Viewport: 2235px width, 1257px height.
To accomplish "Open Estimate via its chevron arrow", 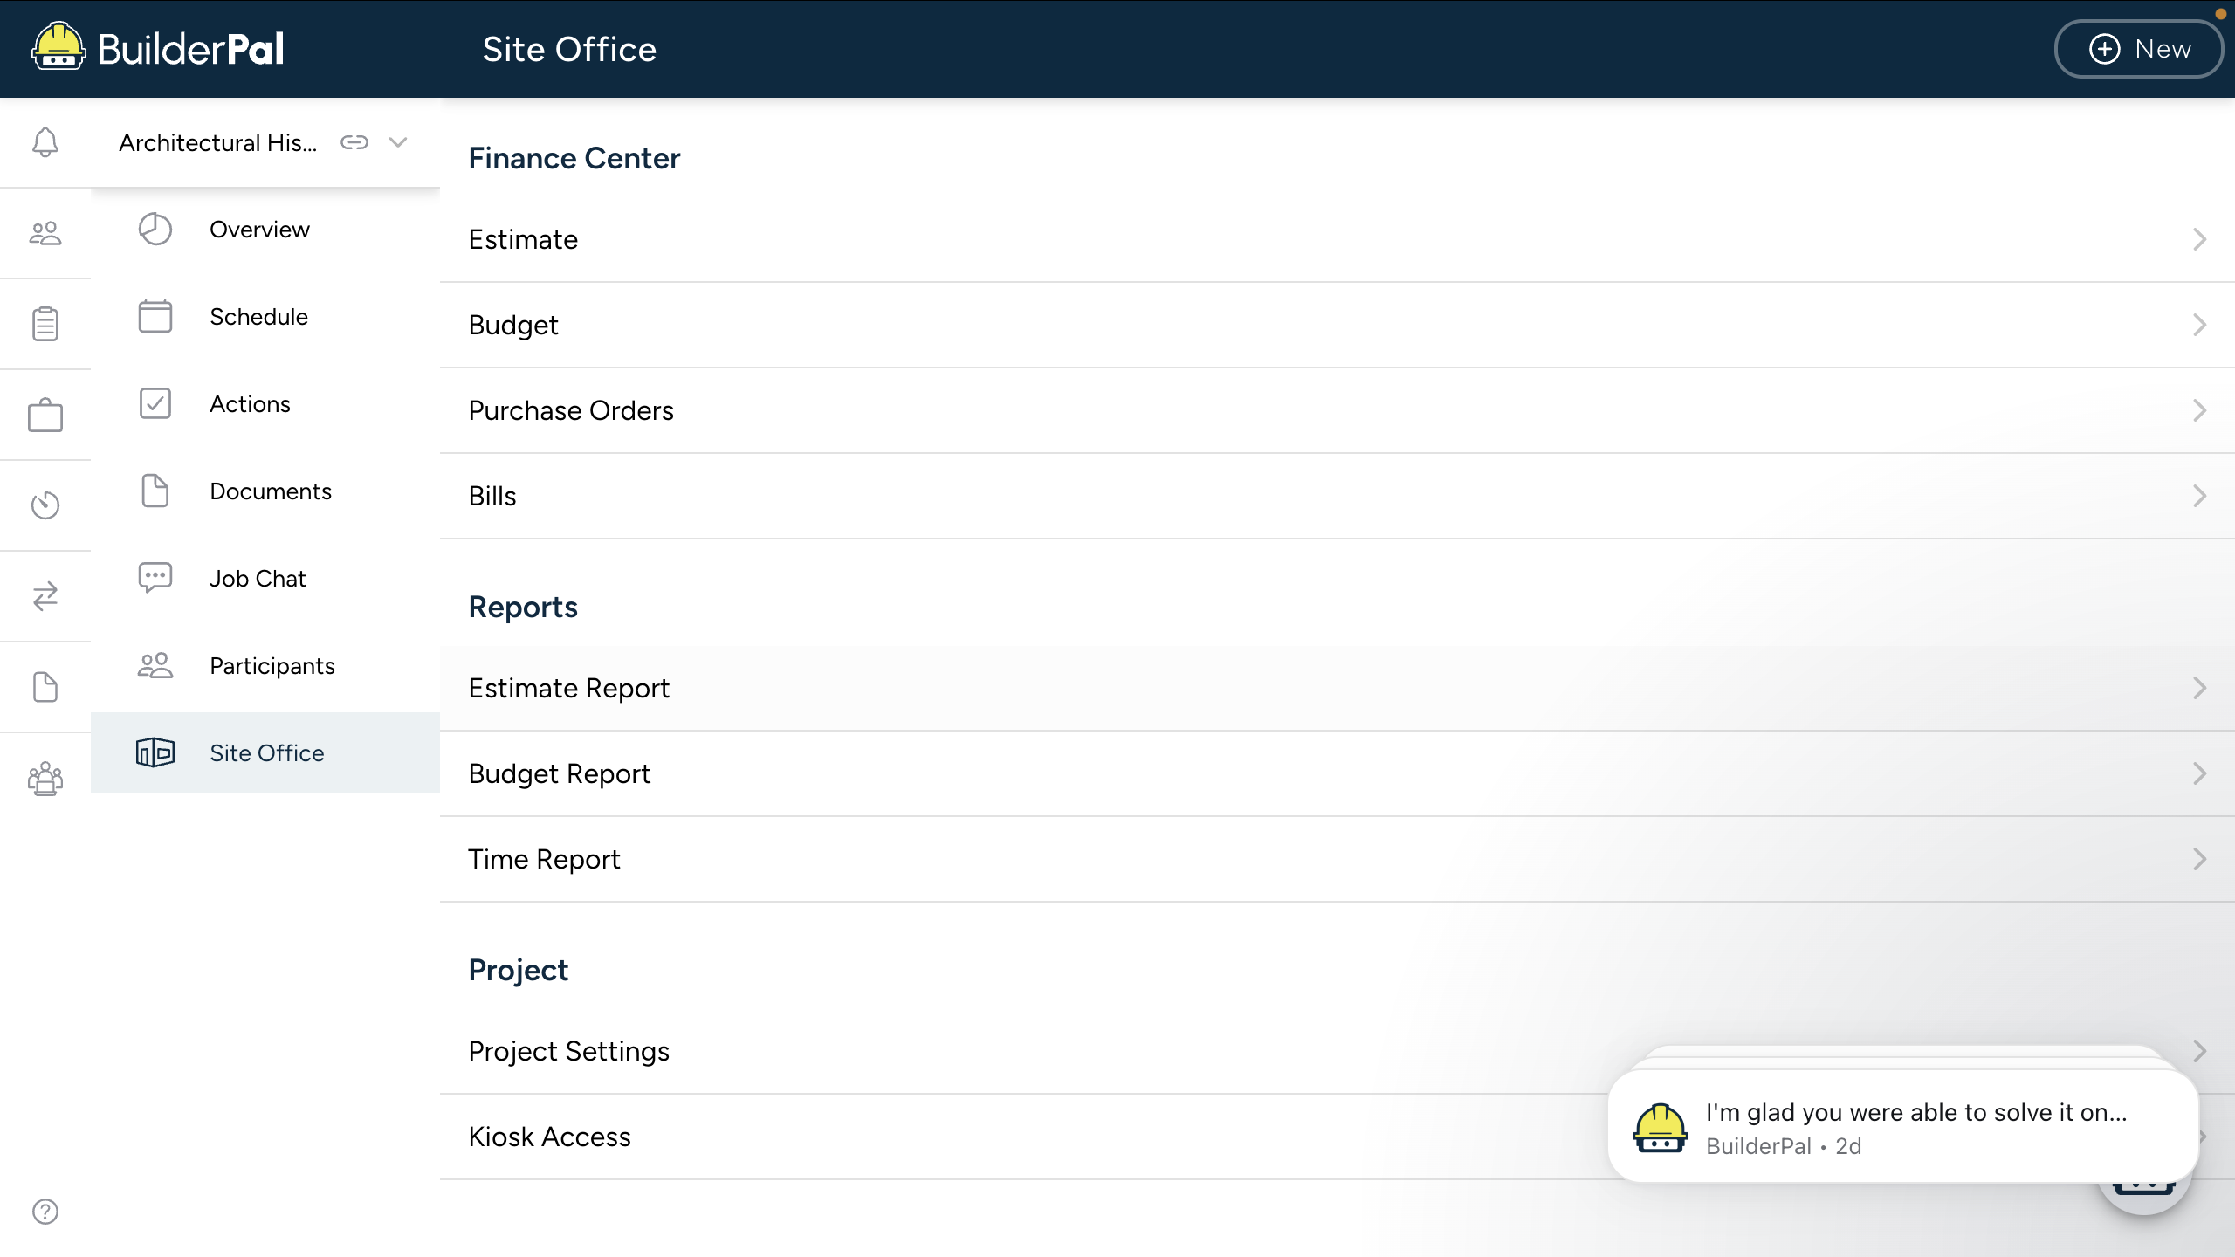I will (2199, 239).
